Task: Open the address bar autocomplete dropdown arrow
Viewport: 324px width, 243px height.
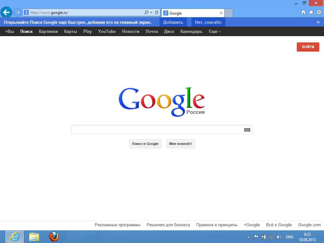Action: 152,12
